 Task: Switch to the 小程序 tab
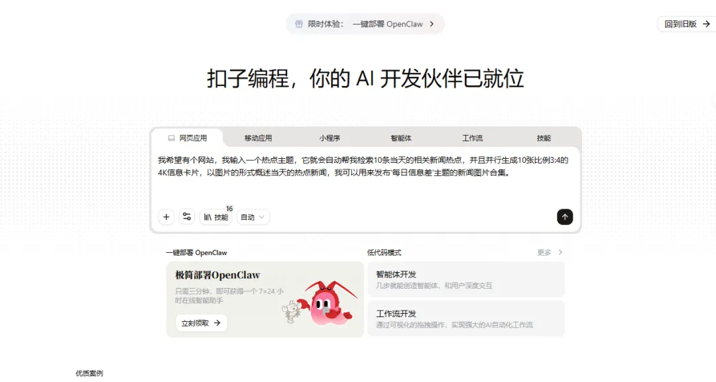(x=329, y=138)
